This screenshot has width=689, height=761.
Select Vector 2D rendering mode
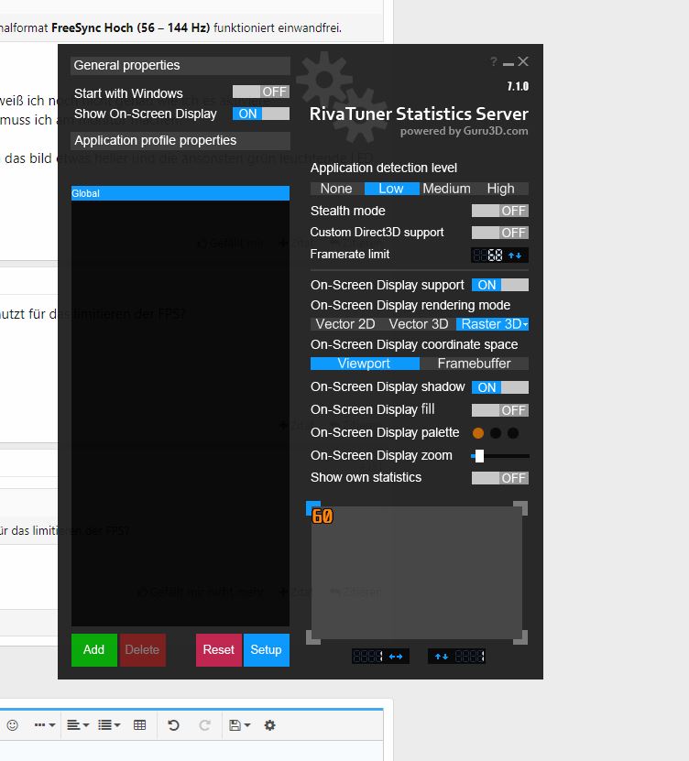tap(345, 323)
